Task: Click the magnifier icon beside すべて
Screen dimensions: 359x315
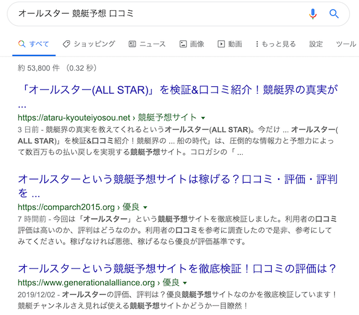Action: (22, 44)
